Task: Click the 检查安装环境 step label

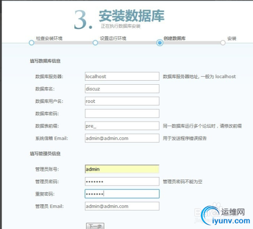Action: click(49, 38)
